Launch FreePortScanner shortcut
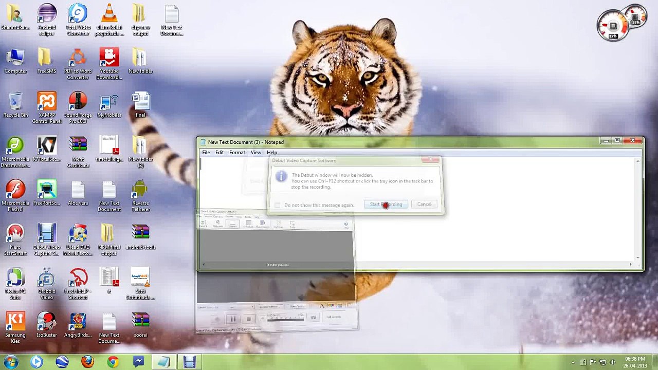This screenshot has height=370, width=658. coord(47,193)
